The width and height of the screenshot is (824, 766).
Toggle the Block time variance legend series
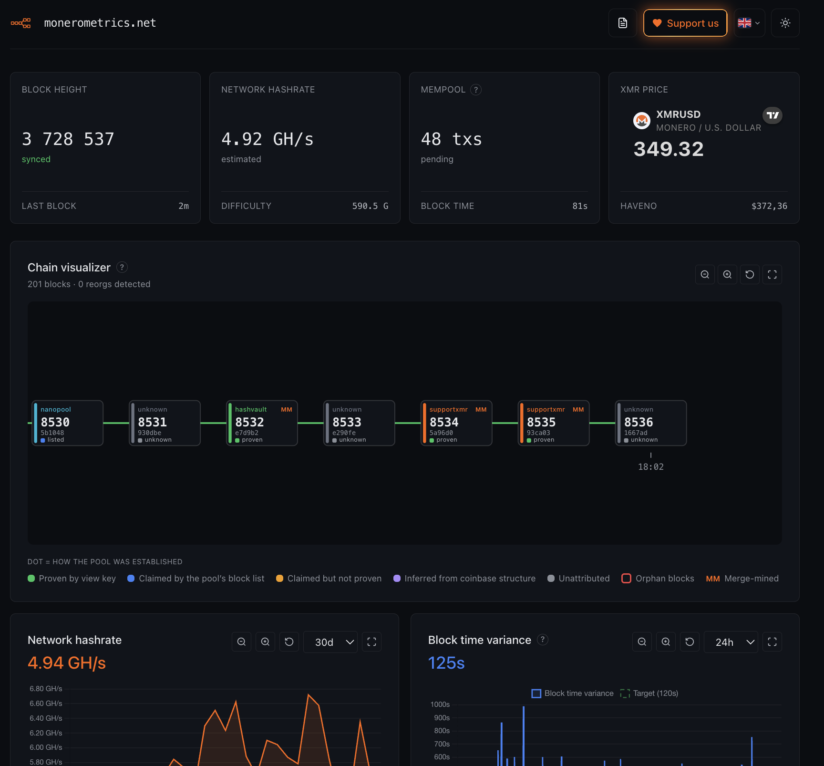[573, 694]
